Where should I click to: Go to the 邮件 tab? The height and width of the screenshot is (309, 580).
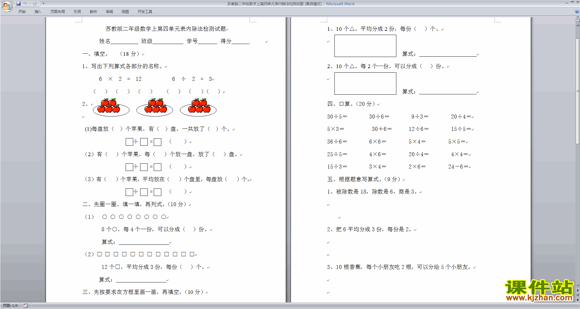pyautogui.click(x=93, y=11)
